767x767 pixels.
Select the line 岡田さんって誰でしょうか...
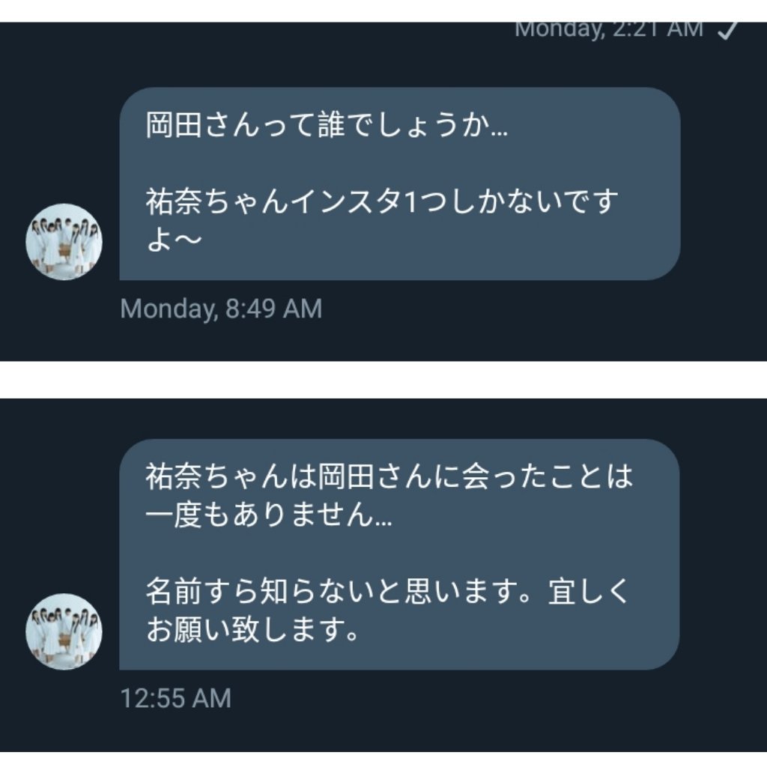point(327,125)
